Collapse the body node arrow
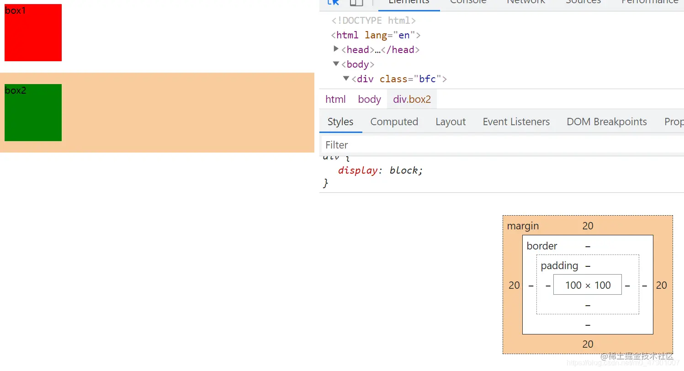The image size is (684, 371). tap(336, 64)
